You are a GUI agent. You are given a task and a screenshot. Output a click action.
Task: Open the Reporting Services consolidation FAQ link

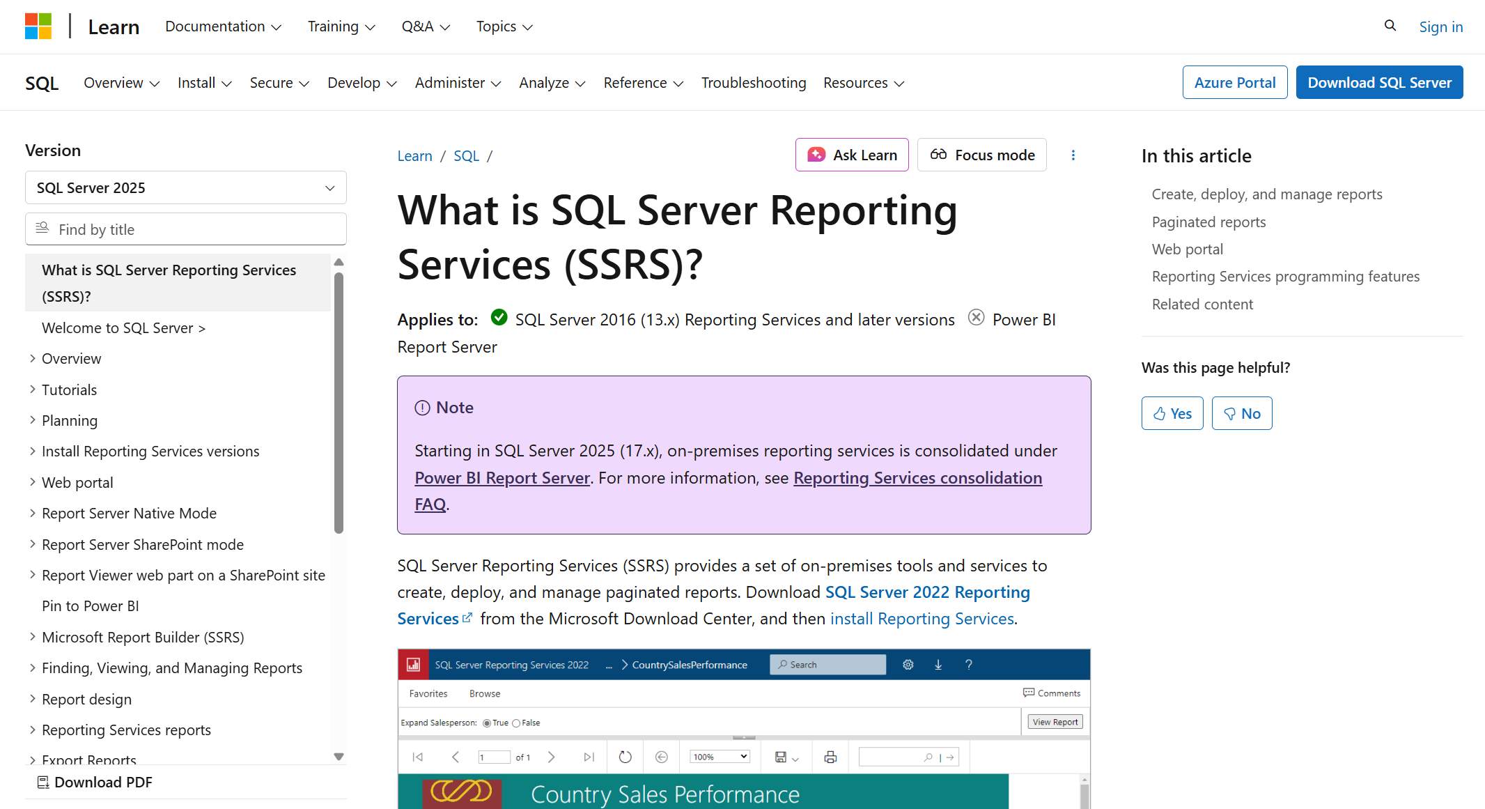(917, 478)
